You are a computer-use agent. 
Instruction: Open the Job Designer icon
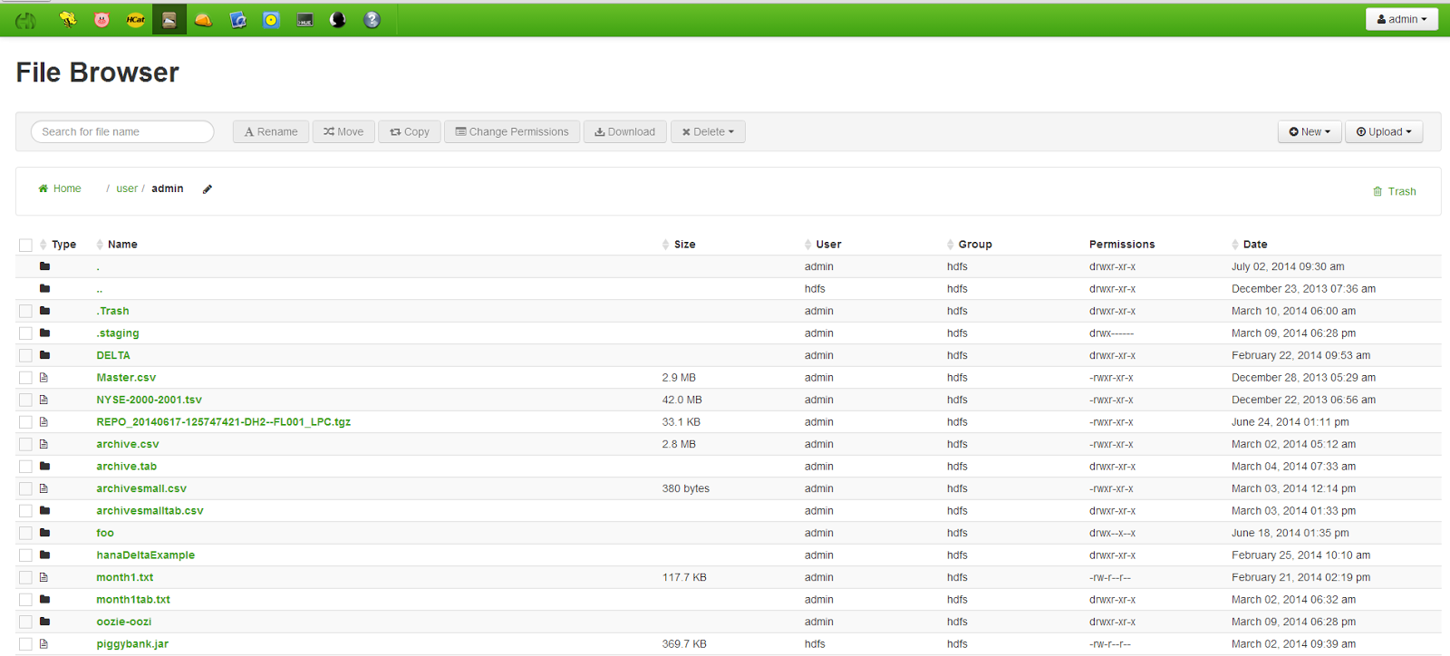tap(237, 19)
